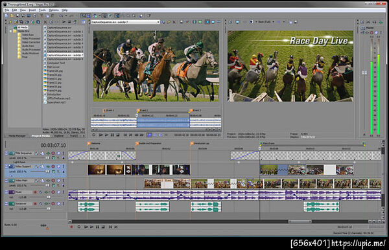Toggle Loop playback in trimmer transport
389x250 pixels.
click(94, 135)
